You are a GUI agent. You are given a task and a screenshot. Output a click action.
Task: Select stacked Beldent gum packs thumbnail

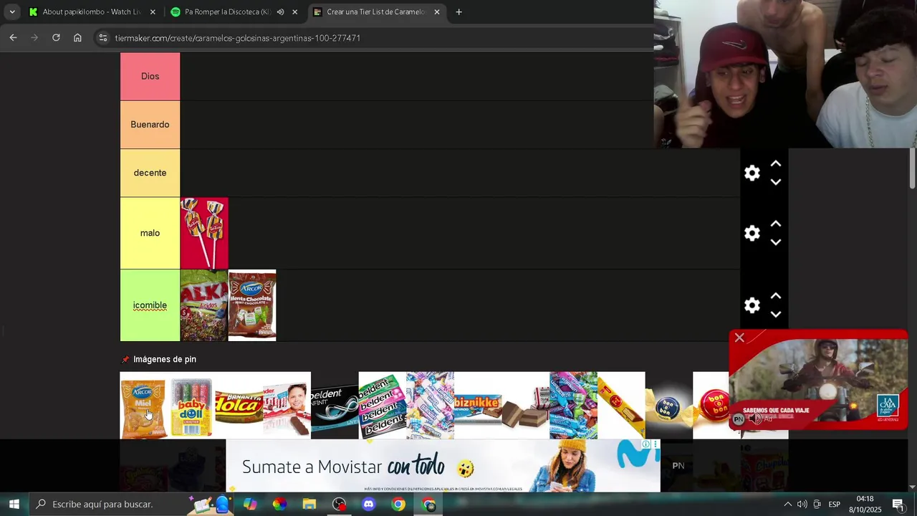(383, 405)
